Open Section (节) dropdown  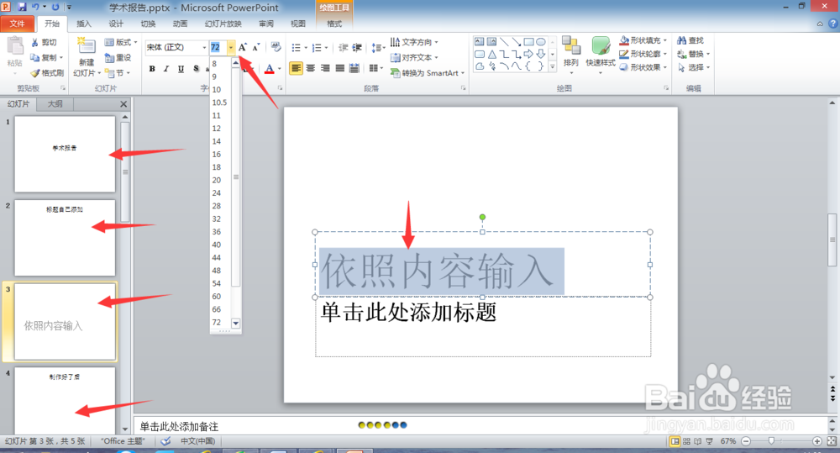tap(118, 73)
